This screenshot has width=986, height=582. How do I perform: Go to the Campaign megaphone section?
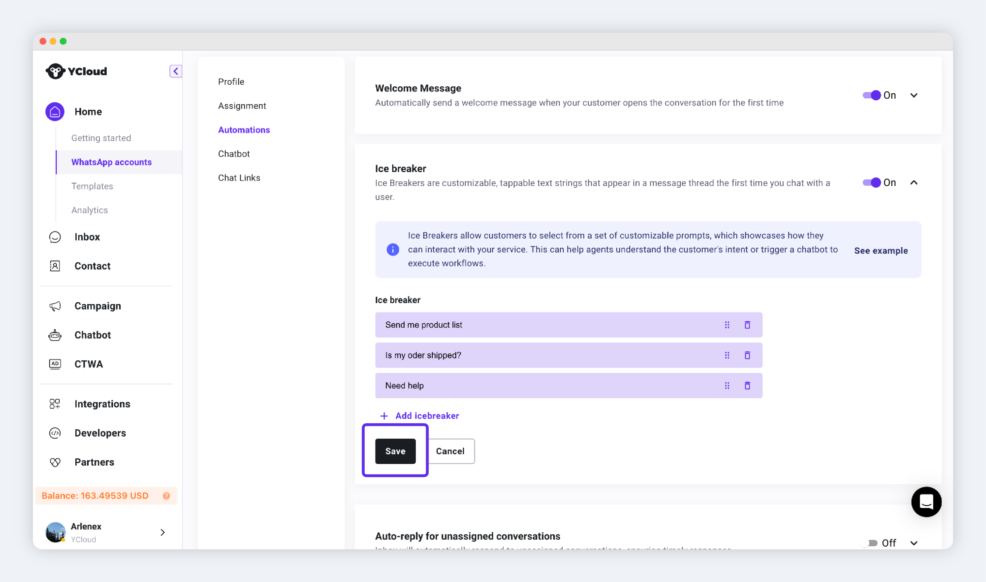click(97, 306)
